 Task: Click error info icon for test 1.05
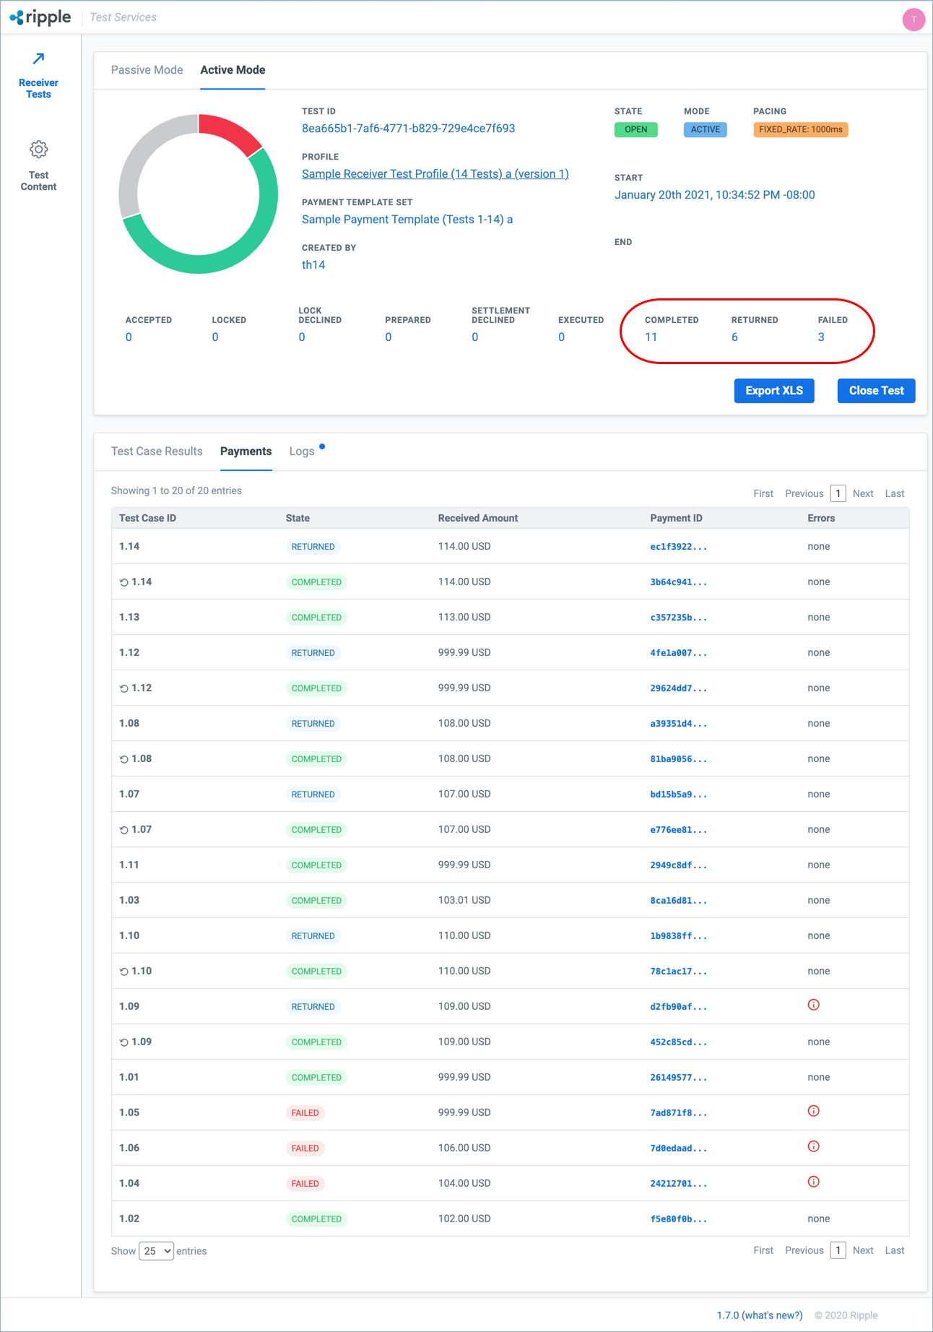813,1112
